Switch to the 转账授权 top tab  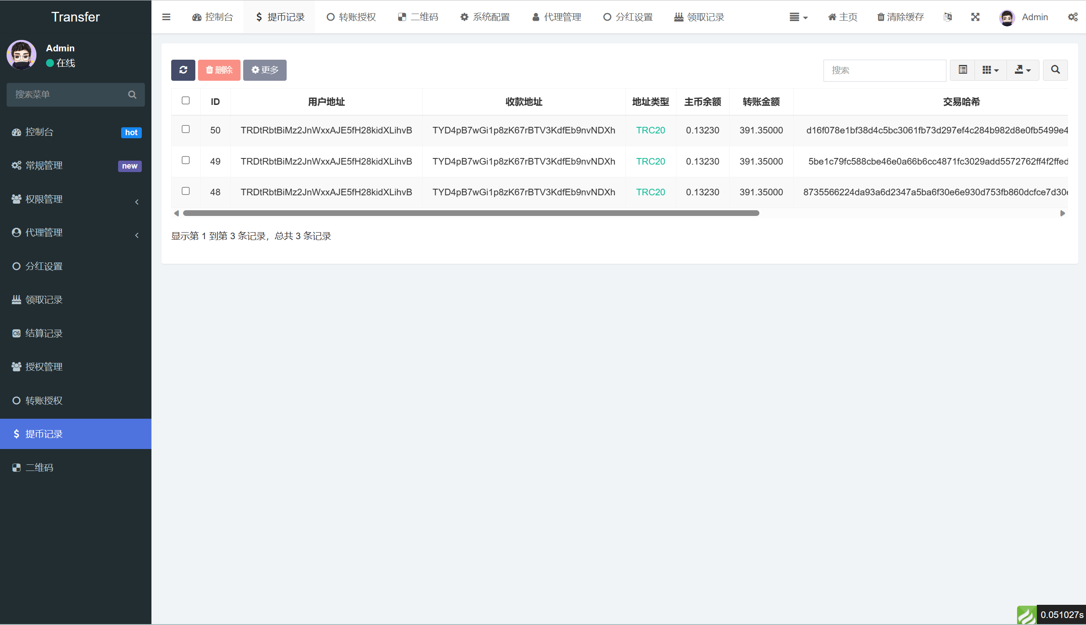point(351,17)
